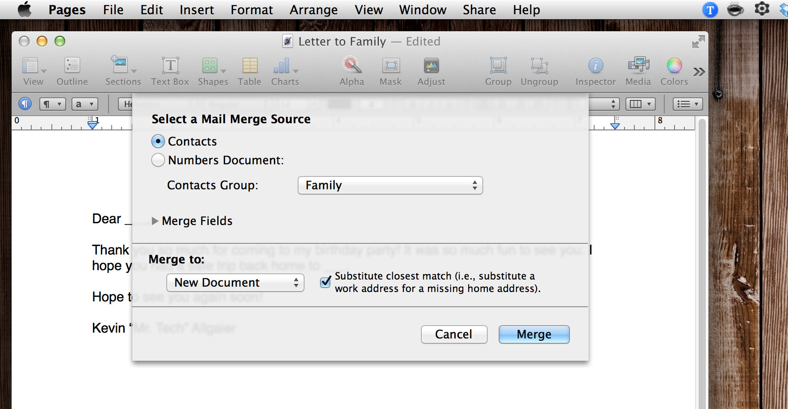
Task: Open the Merge to New Document dropdown
Action: pyautogui.click(x=235, y=283)
